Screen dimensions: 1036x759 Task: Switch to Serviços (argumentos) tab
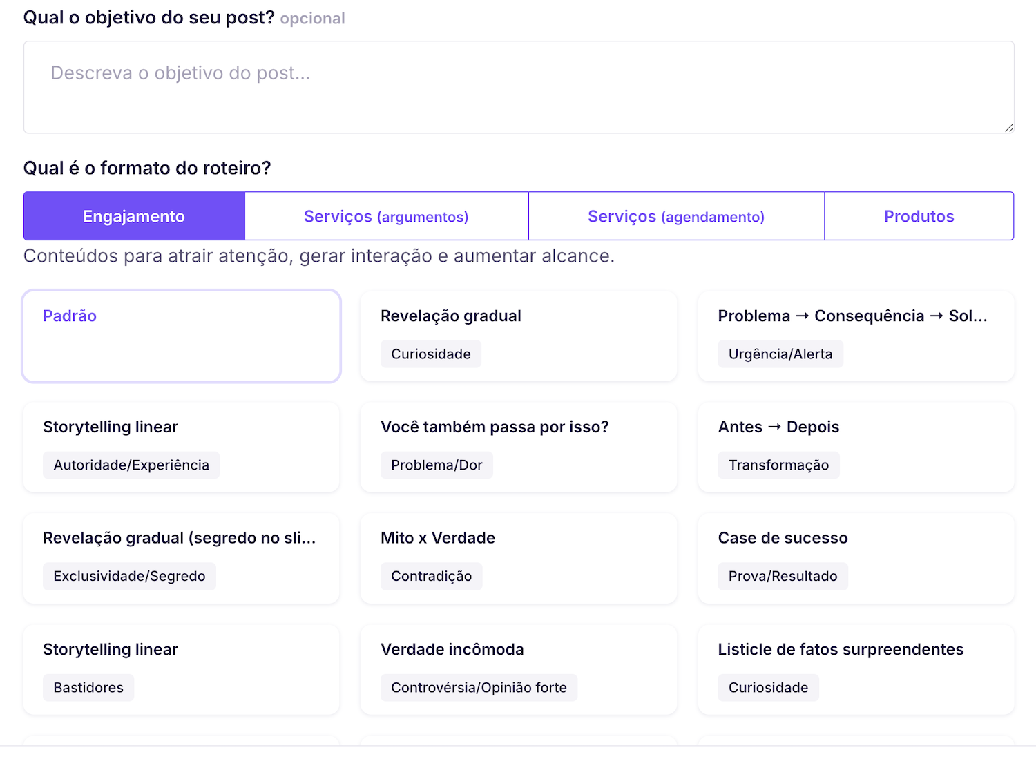pos(386,216)
